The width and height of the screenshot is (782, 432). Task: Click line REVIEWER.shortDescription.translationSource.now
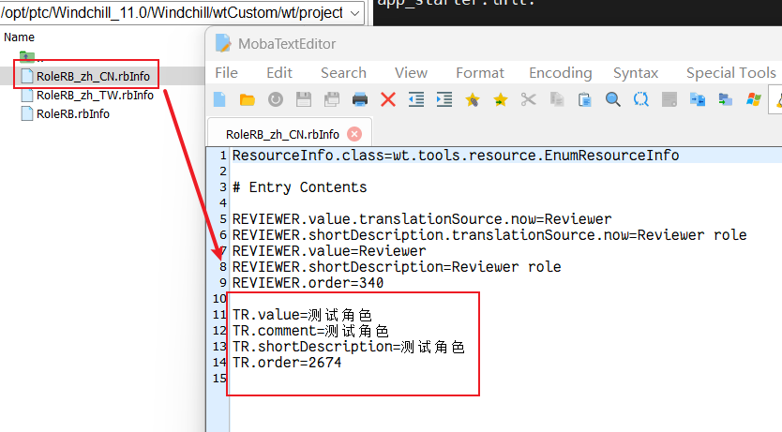coord(489,235)
